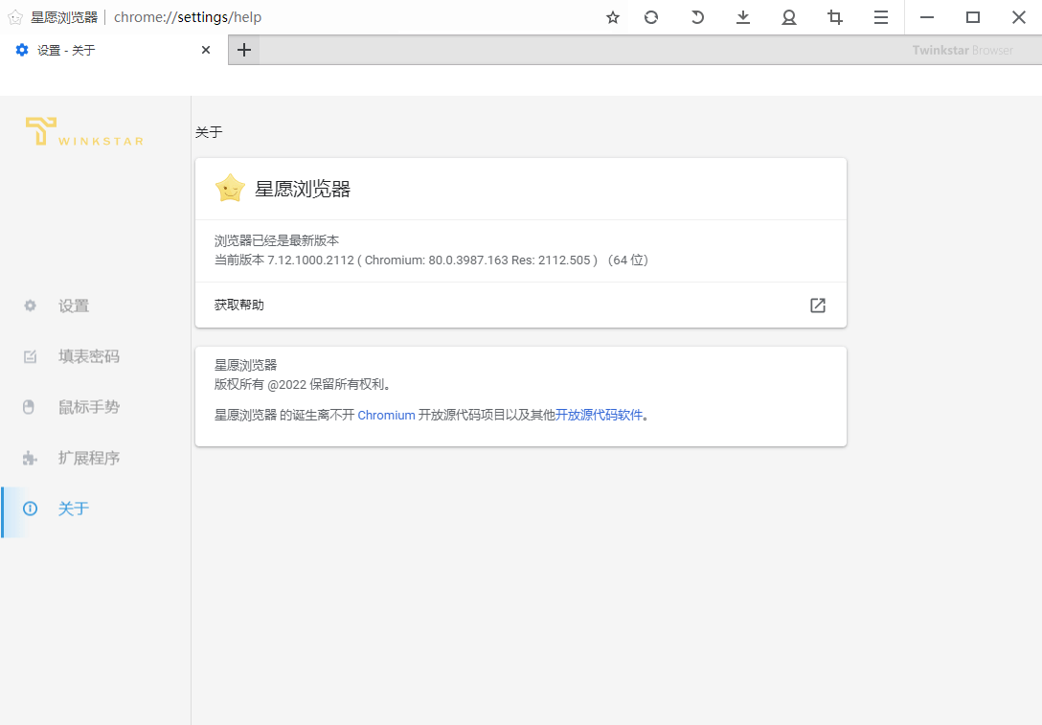The width and height of the screenshot is (1042, 725).
Task: Reload the page with the refresh icon
Action: (651, 17)
